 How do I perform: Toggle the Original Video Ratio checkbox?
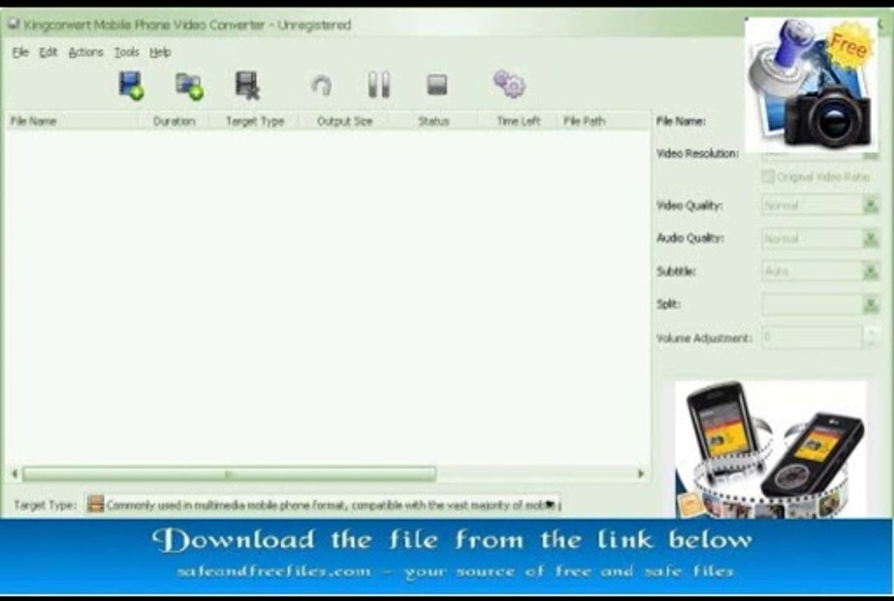click(768, 177)
